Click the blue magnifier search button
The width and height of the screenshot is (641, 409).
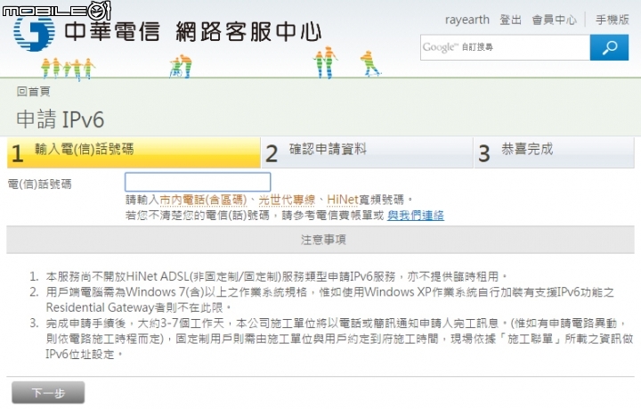click(609, 47)
